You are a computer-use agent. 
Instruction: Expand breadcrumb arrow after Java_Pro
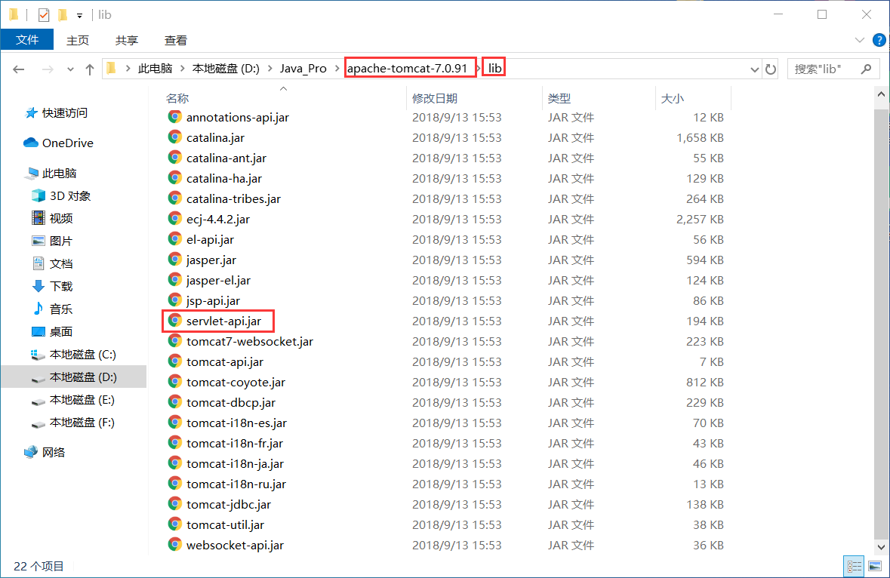(337, 69)
